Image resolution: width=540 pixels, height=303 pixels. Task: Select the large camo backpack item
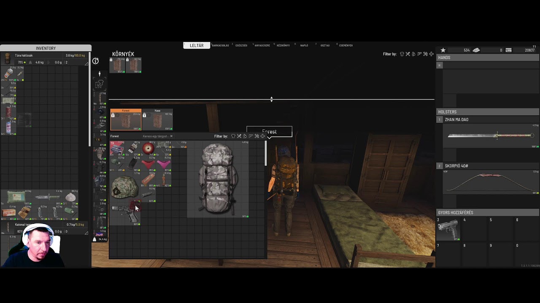[218, 179]
